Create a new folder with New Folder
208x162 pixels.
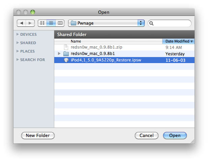(x=38, y=135)
